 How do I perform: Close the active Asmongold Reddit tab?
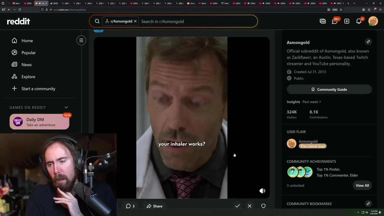pos(46,3)
